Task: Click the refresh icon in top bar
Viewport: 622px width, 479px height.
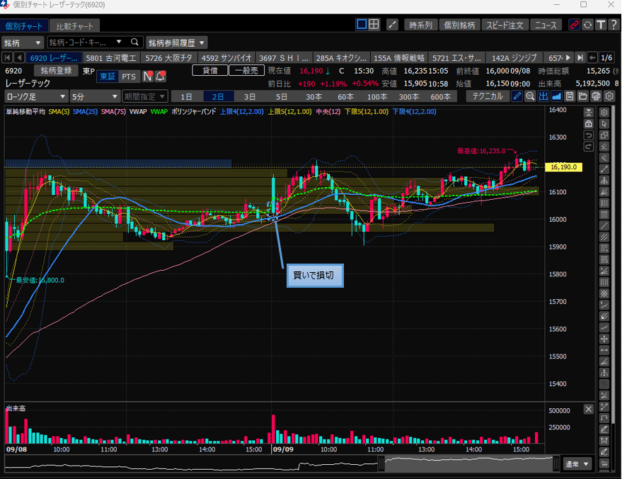Action: click(x=587, y=25)
